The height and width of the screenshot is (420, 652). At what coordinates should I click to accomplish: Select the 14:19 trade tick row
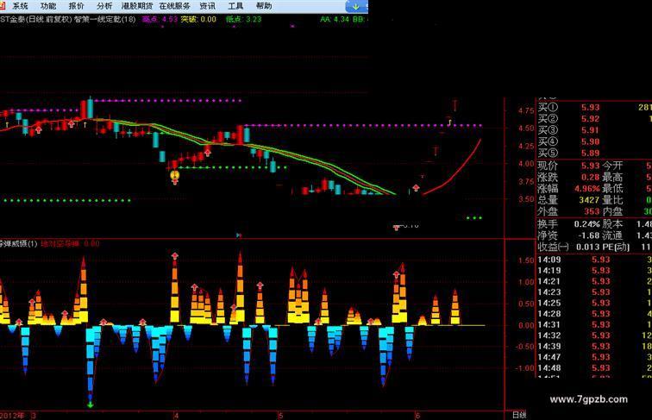tap(594, 271)
